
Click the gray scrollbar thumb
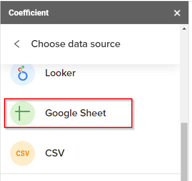coord(184,152)
